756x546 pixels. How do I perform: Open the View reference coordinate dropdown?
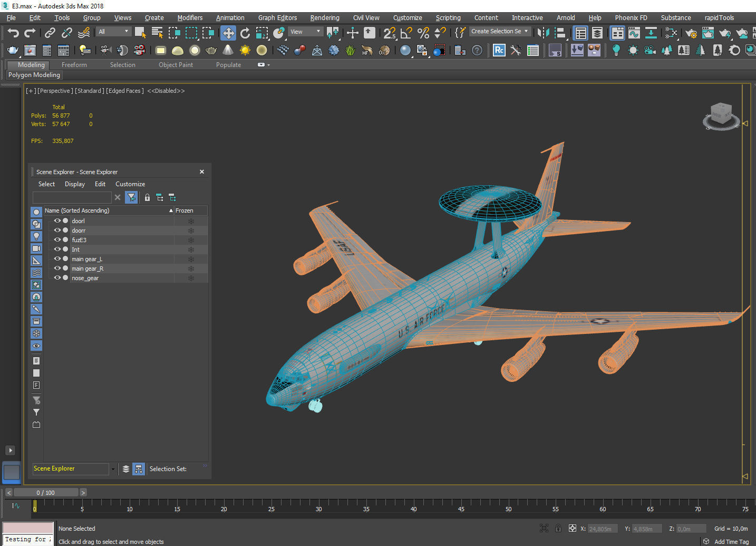306,32
